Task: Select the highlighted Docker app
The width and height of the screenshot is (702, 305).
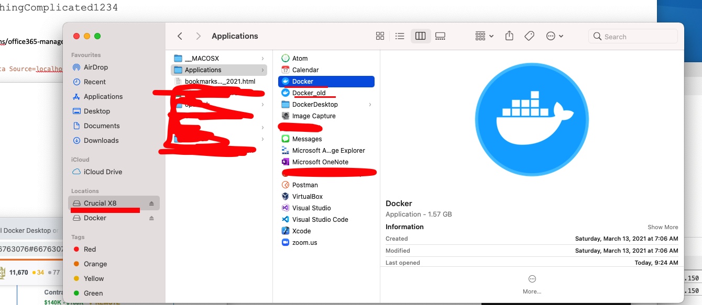Action: tap(326, 81)
